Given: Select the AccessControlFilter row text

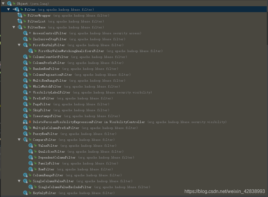Looking at the screenshot, I should pos(87,33).
